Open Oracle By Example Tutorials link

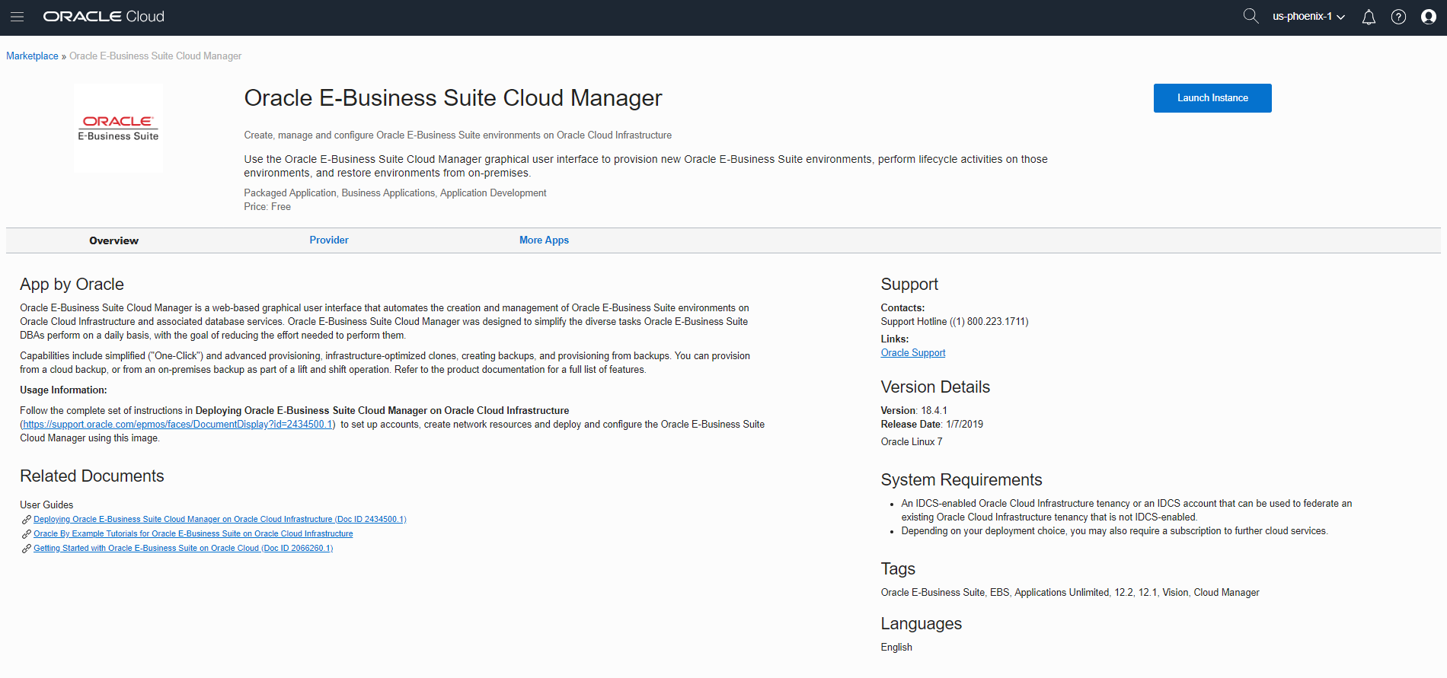click(193, 534)
